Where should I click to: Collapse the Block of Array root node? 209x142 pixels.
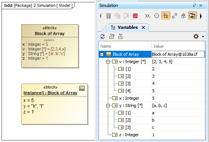coord(102,54)
